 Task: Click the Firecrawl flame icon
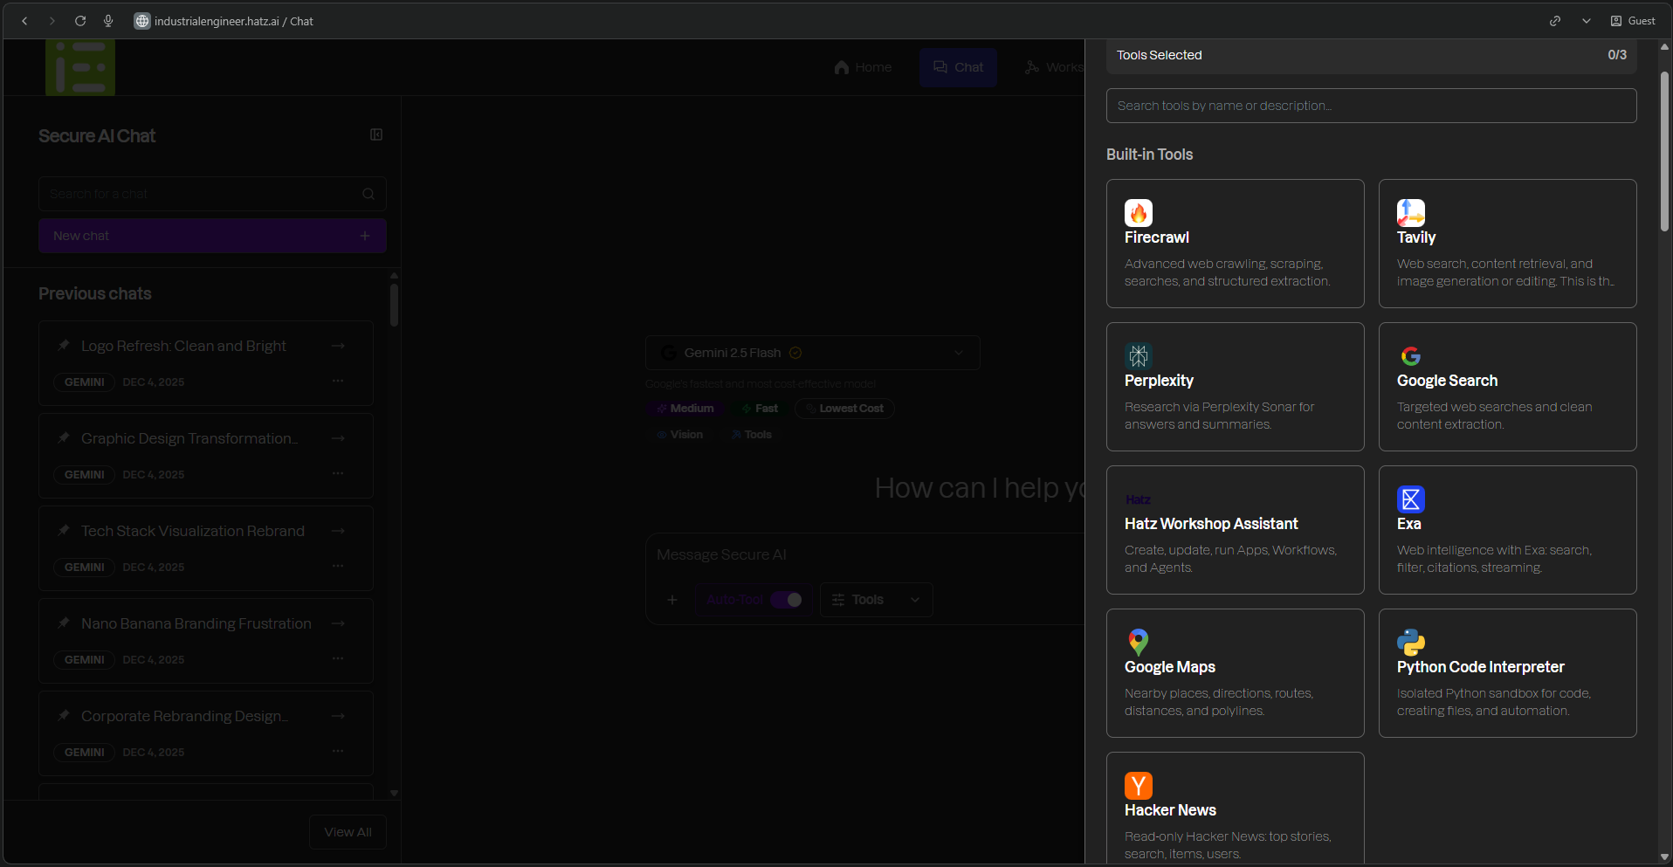pos(1138,213)
